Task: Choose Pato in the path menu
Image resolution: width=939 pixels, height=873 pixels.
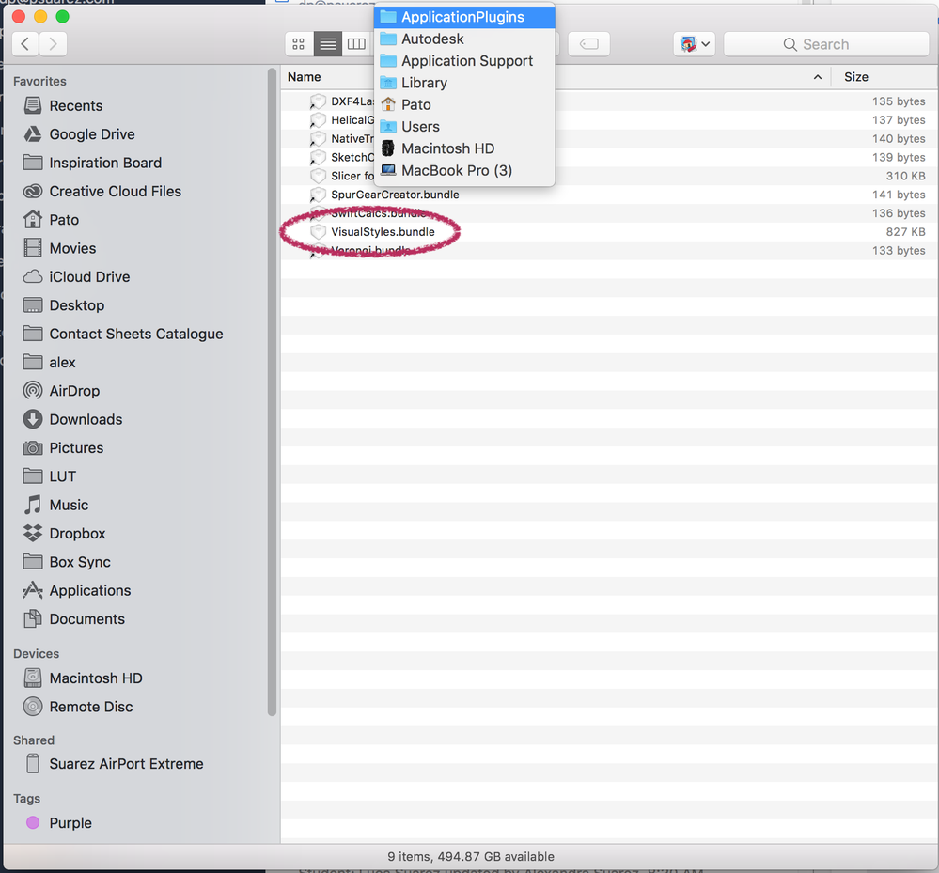Action: pos(464,105)
